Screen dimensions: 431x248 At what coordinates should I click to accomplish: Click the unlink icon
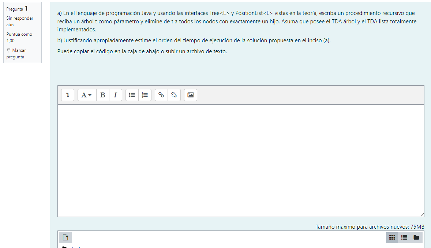(174, 95)
